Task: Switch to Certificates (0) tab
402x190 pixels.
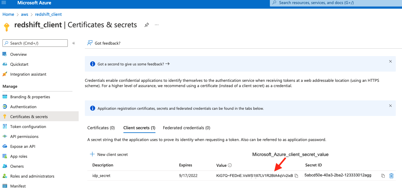Action: click(x=101, y=128)
